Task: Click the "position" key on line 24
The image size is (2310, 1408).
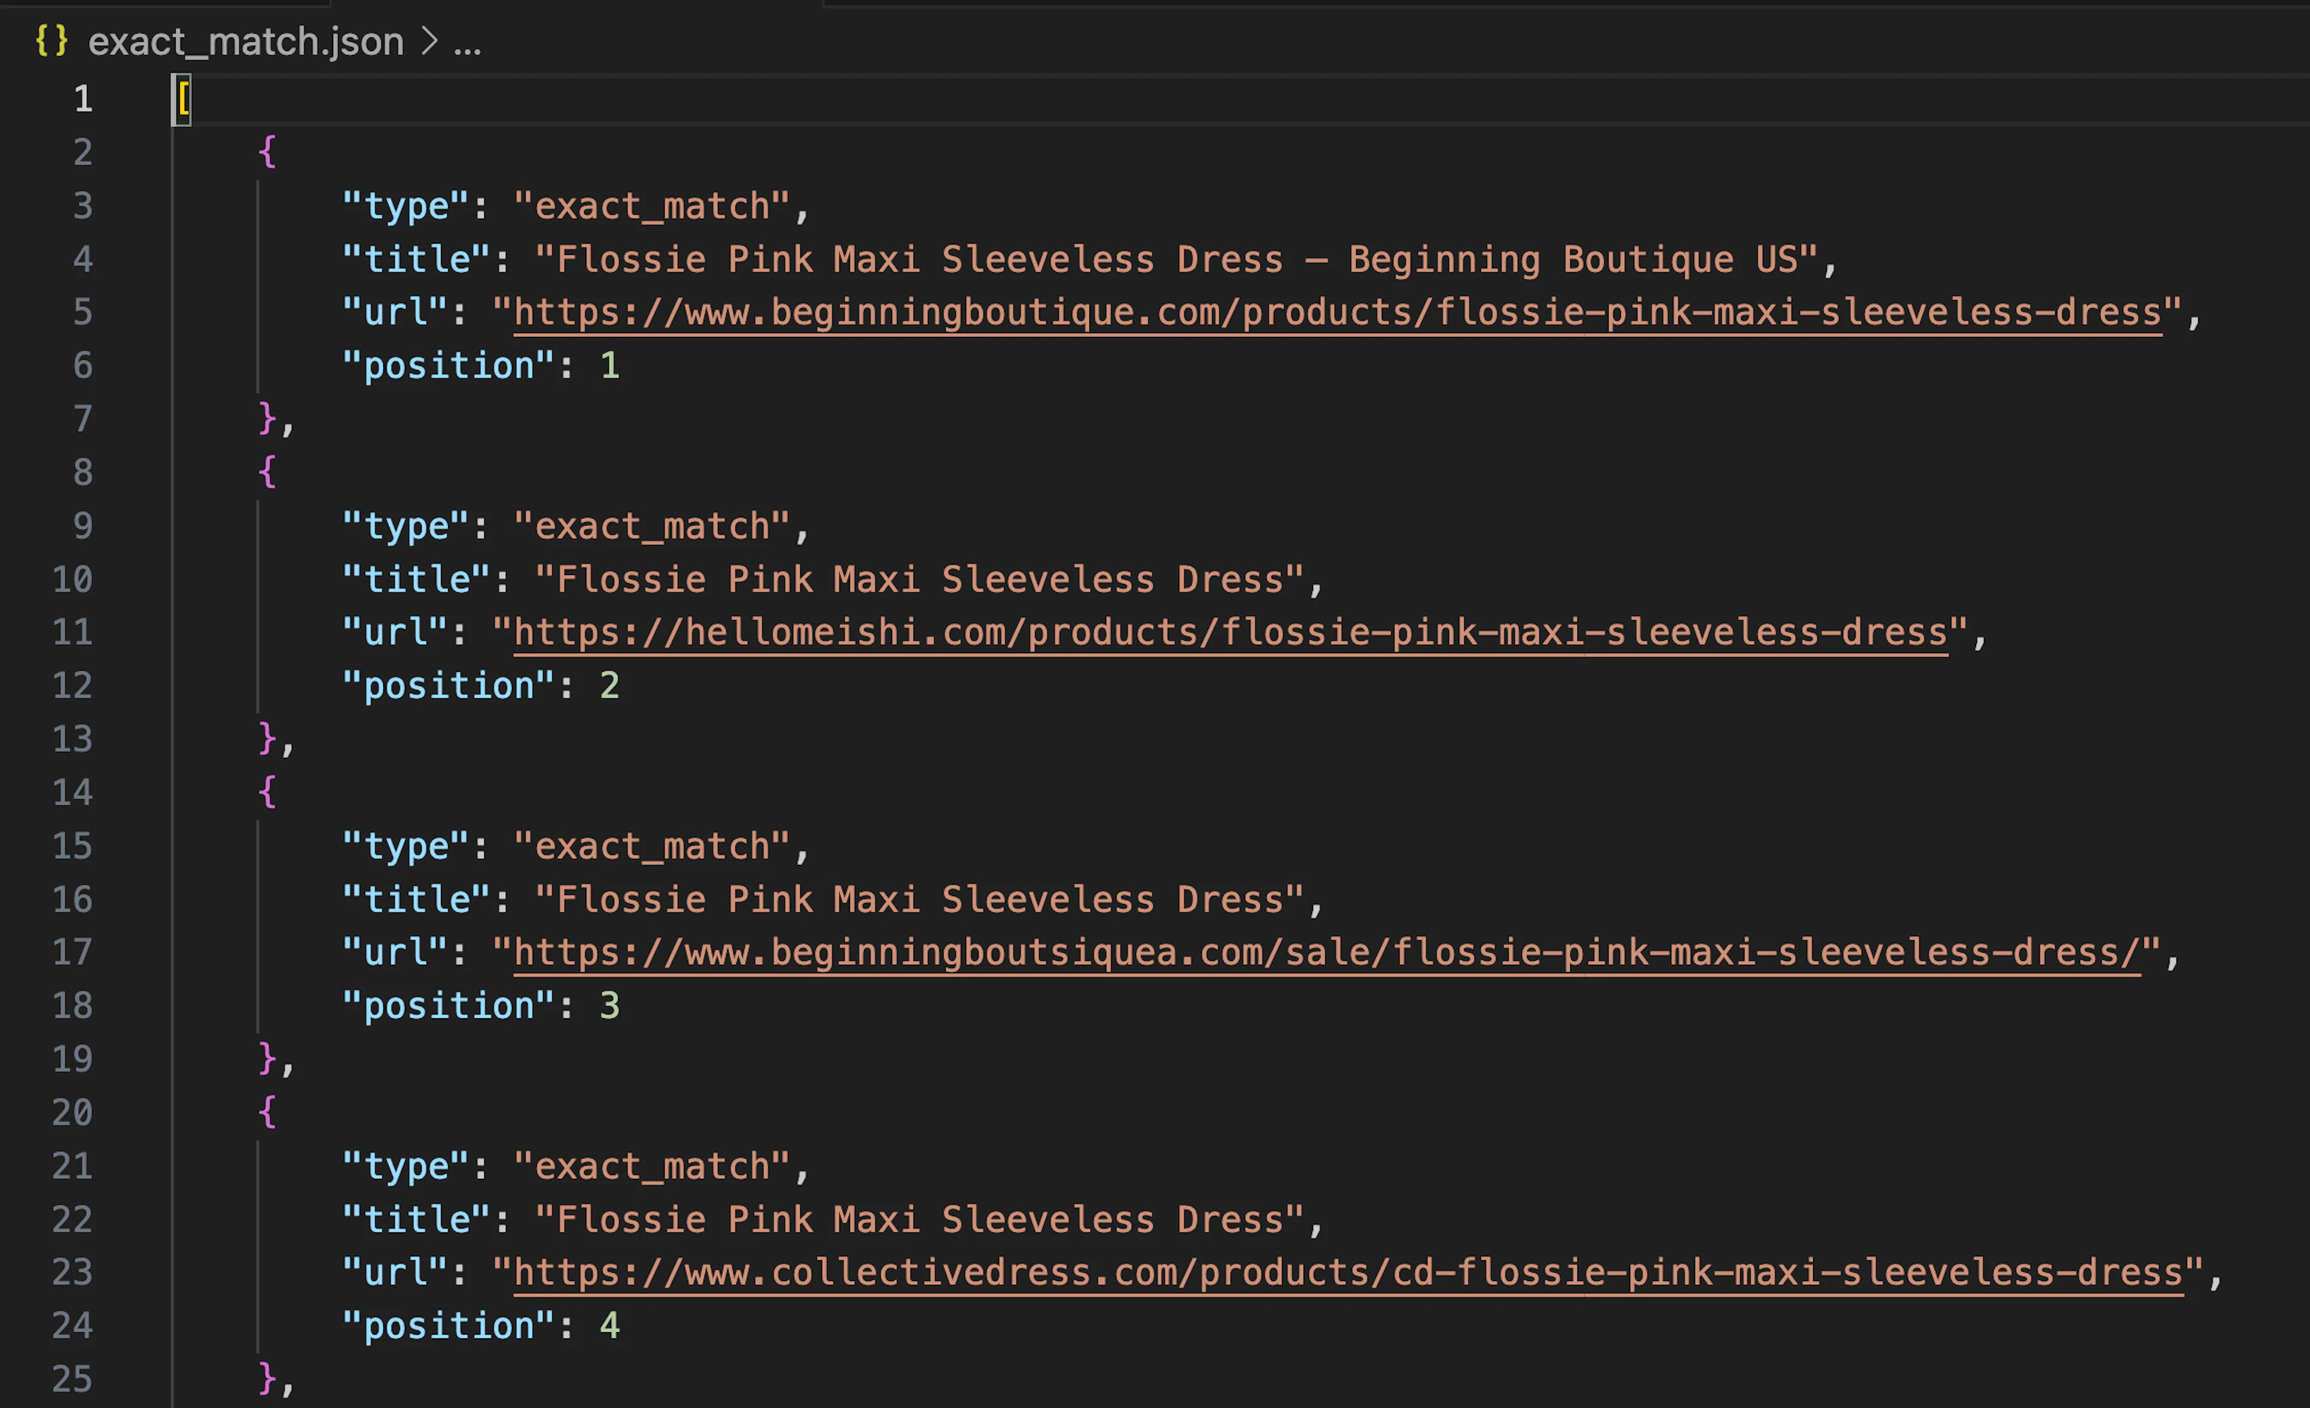Action: (449, 1326)
